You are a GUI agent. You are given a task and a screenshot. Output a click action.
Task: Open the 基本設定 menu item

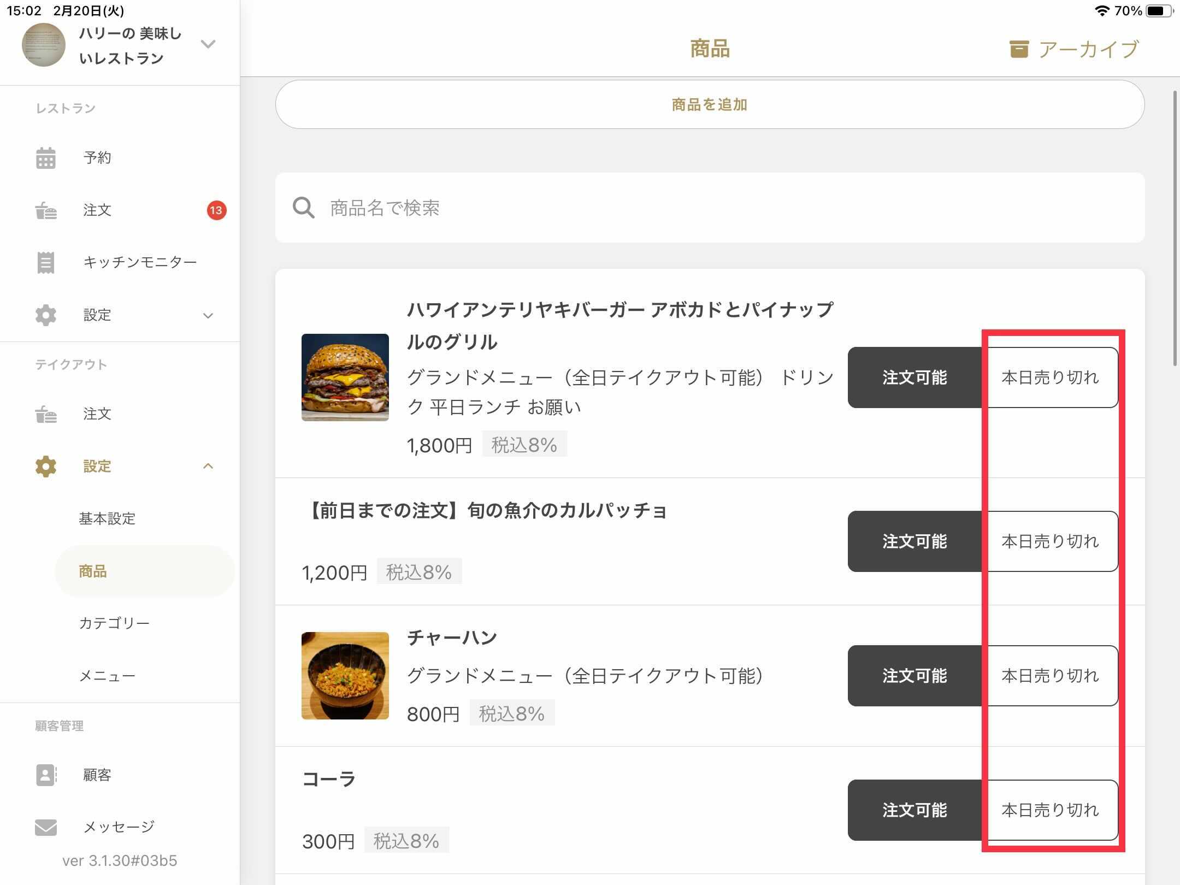click(x=107, y=518)
